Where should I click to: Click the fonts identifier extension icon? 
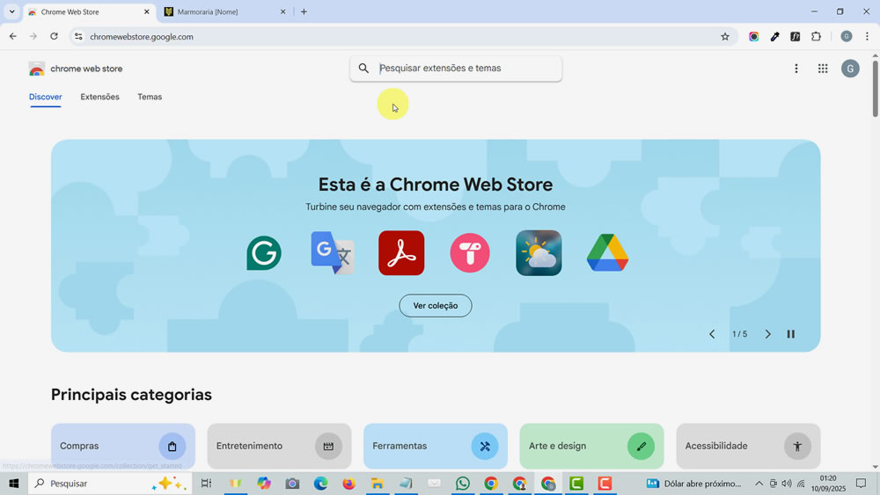click(796, 36)
